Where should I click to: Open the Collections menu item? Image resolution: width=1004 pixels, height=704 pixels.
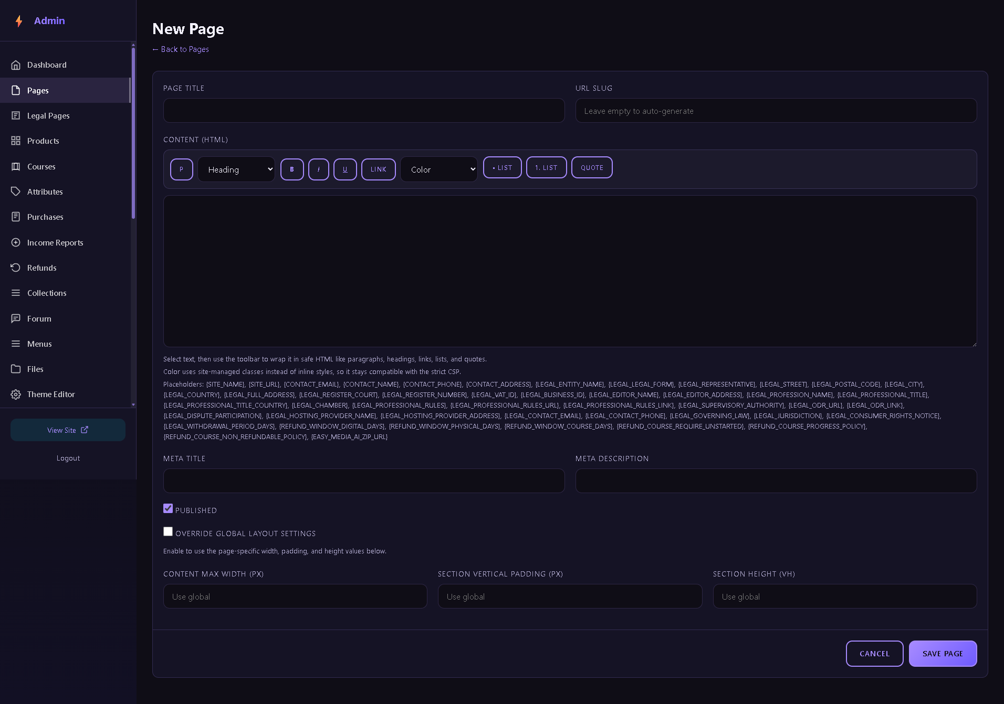pyautogui.click(x=65, y=293)
